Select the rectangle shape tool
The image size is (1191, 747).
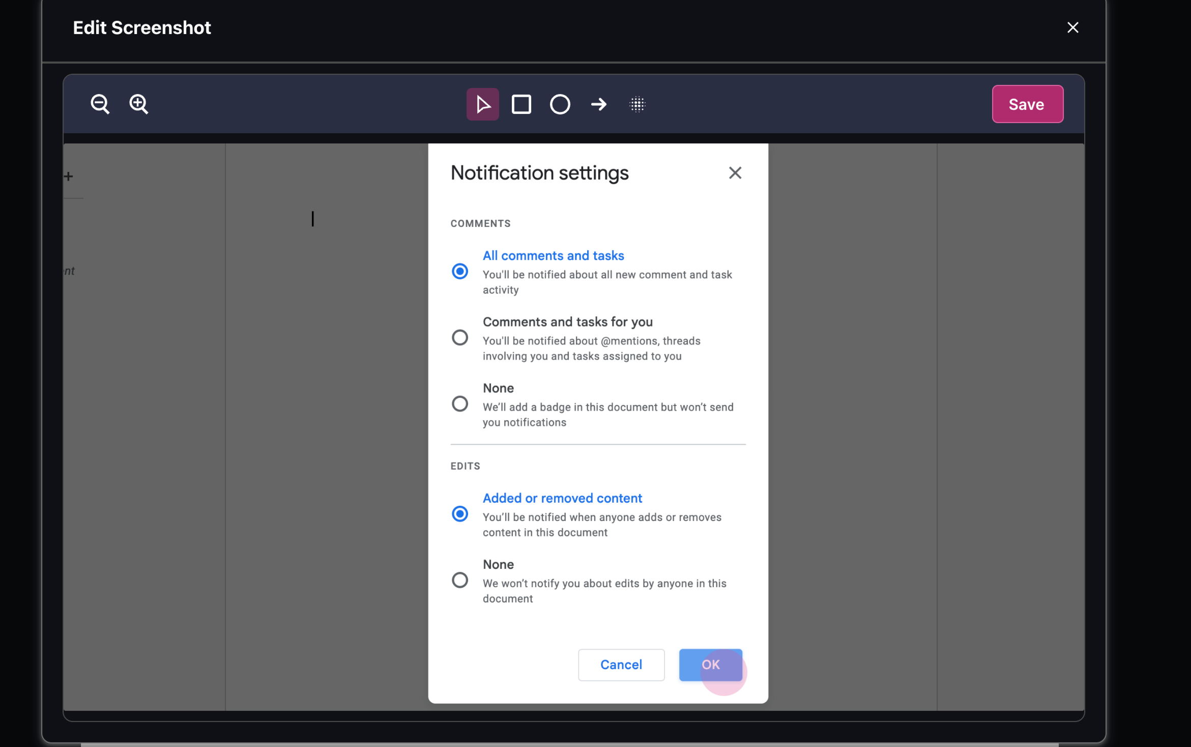pos(521,104)
